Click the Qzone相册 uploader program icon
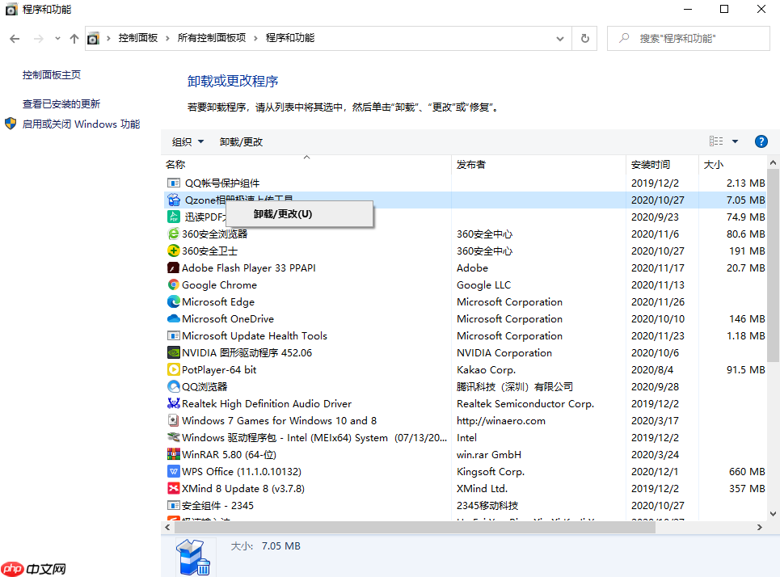 pos(173,200)
